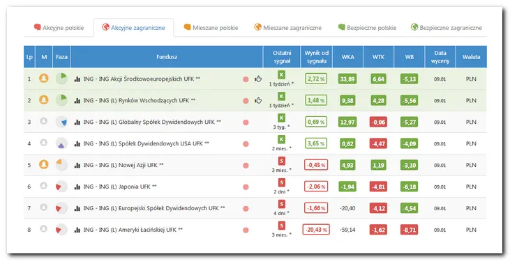Sort by Data wyceny column header

click(x=440, y=57)
